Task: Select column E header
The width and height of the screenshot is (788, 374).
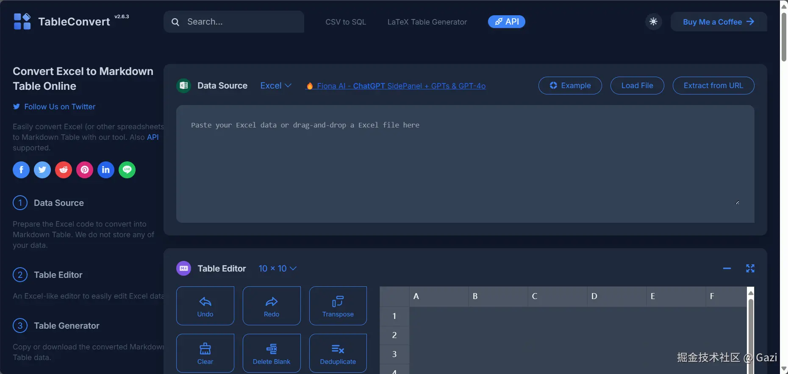Action: tap(676, 296)
